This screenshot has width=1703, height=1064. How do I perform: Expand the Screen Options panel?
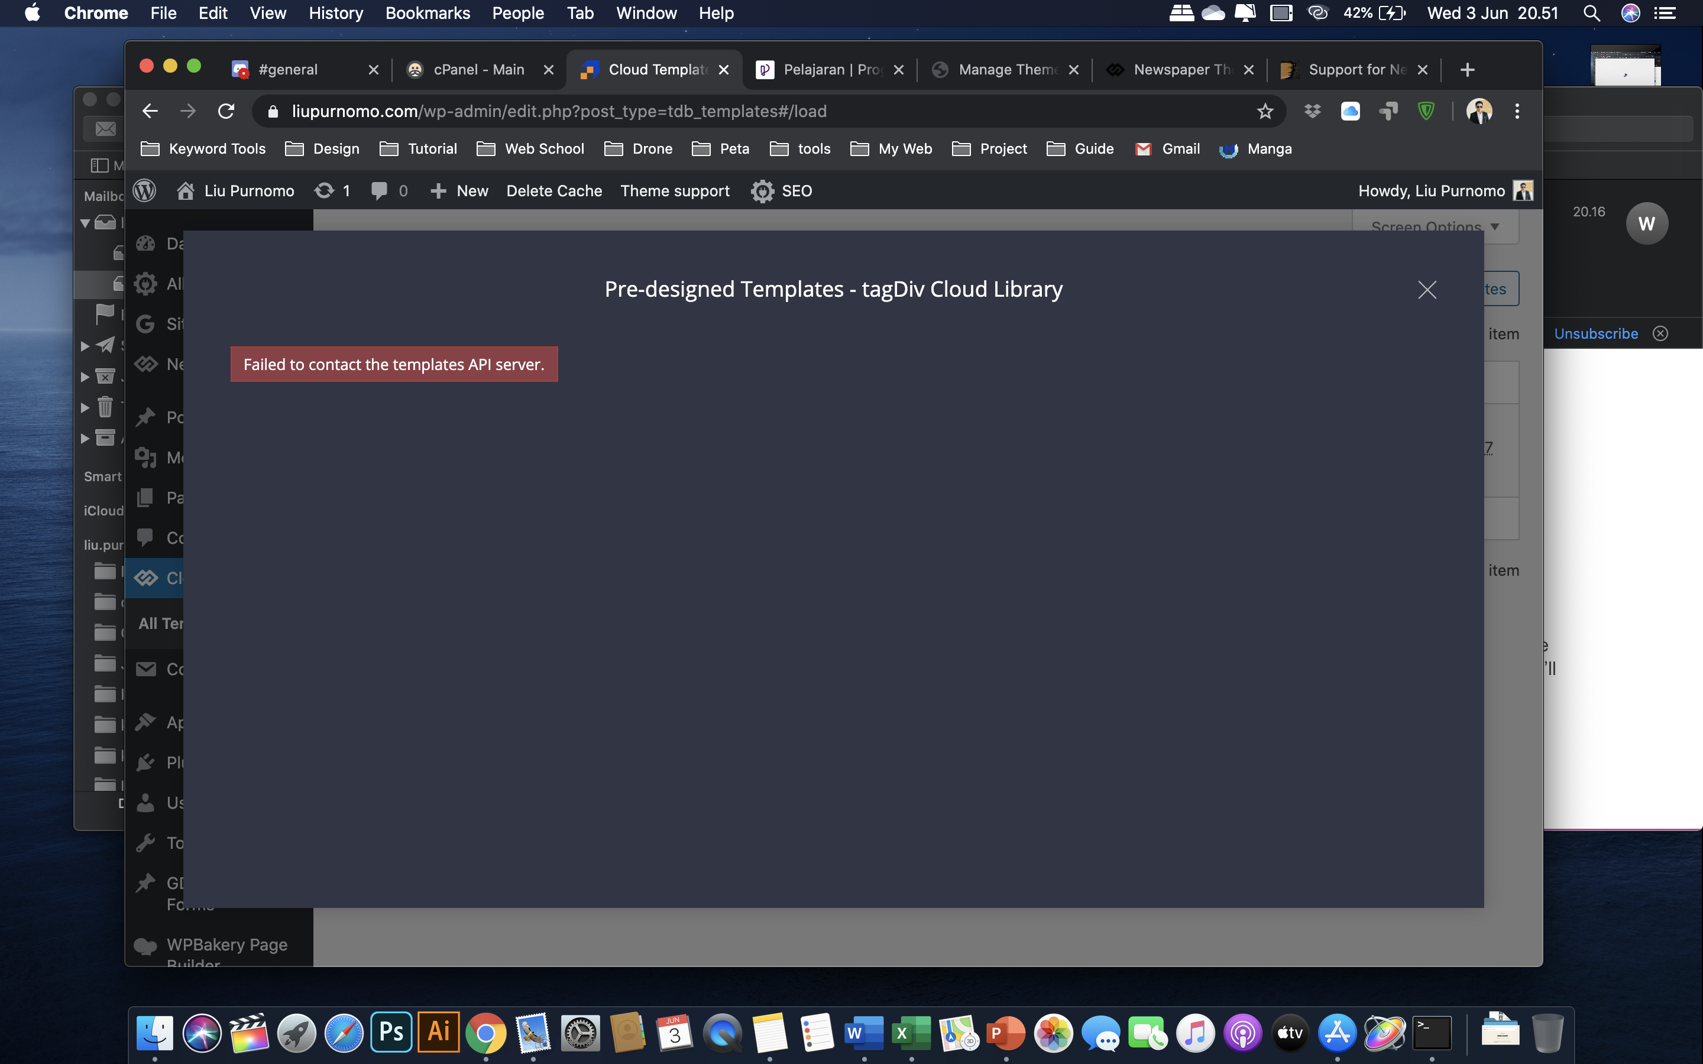tap(1435, 226)
